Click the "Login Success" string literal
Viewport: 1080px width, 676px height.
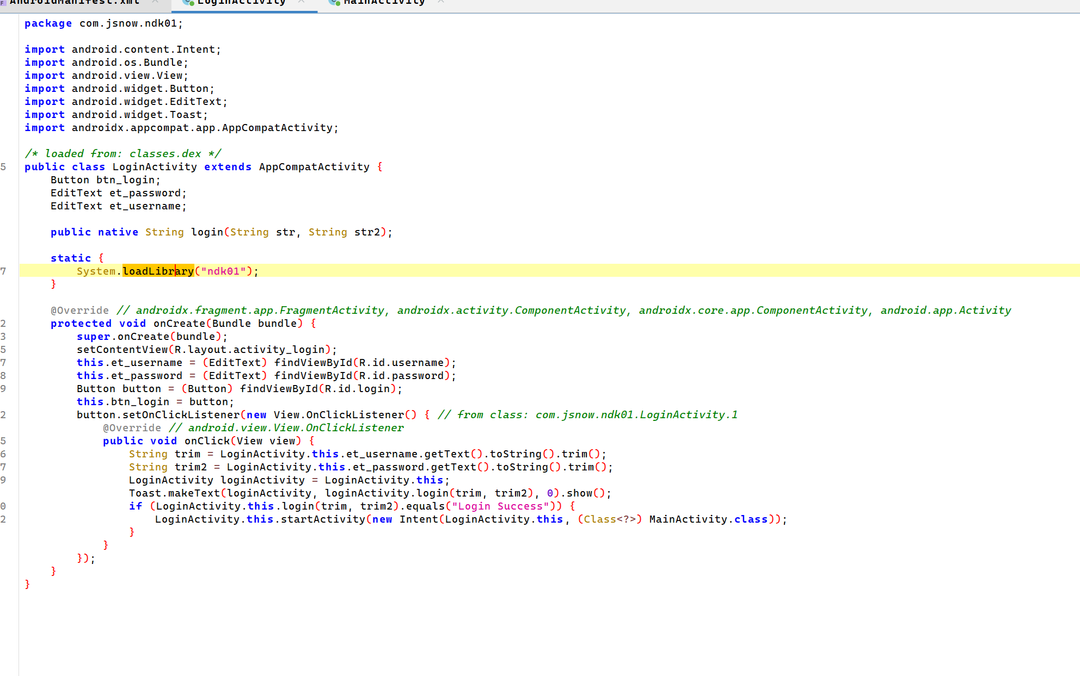pyautogui.click(x=500, y=506)
